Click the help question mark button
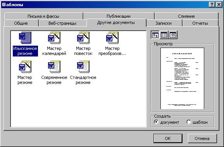Image resolution: width=224 pixels, height=147 pixels. pos(212,5)
